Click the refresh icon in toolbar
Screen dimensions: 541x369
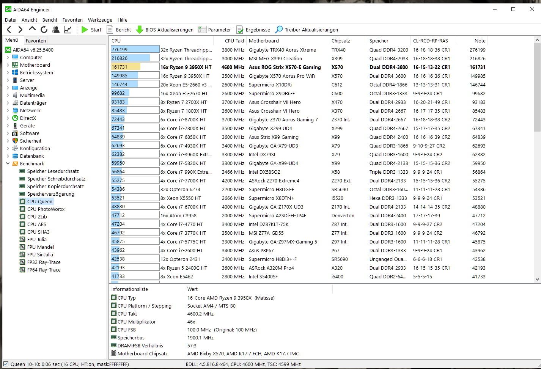pyautogui.click(x=44, y=30)
